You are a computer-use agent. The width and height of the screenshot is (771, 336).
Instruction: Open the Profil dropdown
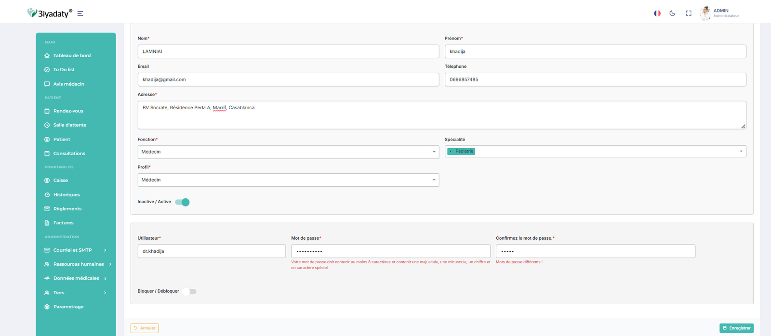point(288,180)
